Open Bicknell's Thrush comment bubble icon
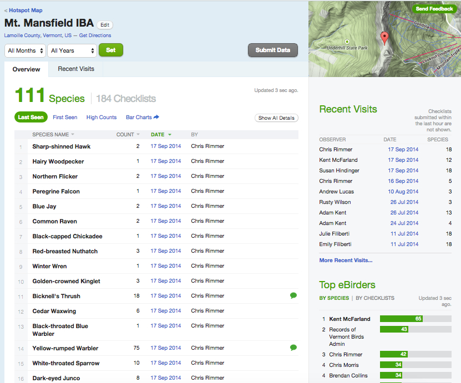This screenshot has height=383, width=461. pyautogui.click(x=293, y=296)
